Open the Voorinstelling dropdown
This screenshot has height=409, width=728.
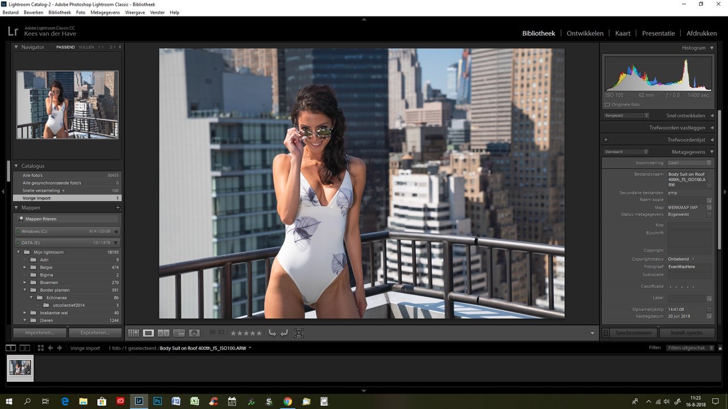[689, 163]
